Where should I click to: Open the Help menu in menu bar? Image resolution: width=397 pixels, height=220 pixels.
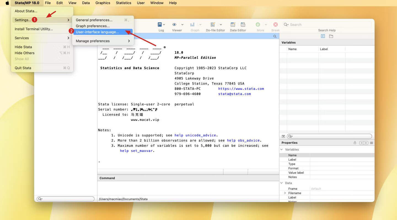pos(173,3)
